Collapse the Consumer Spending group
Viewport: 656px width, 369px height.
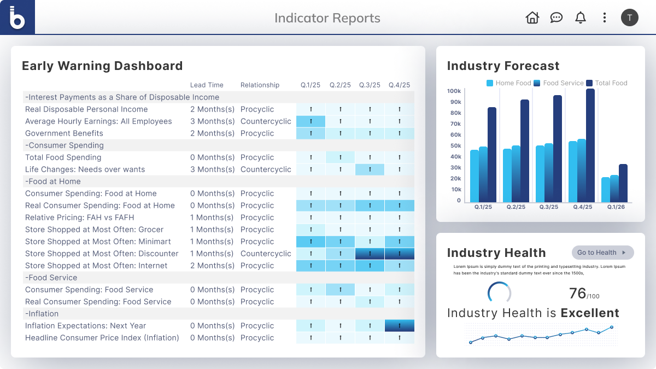(x=64, y=145)
